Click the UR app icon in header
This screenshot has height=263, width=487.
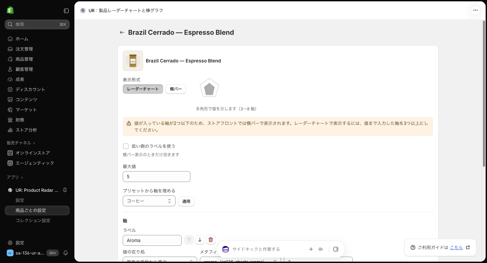[x=83, y=10]
